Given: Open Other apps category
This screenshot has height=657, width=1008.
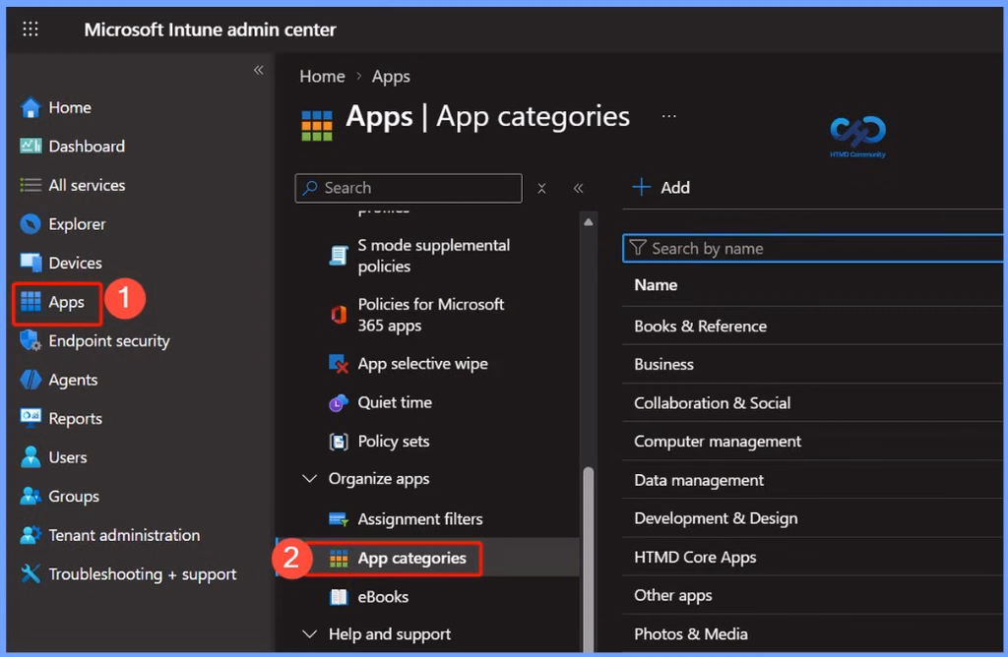Looking at the screenshot, I should 812,595.
